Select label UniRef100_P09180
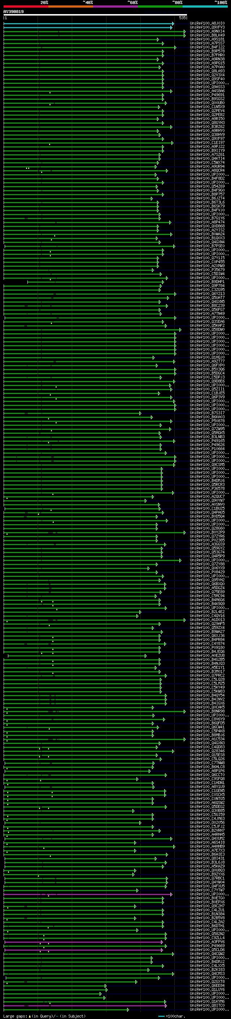Screen dimensions: 231x1019 [207, 647]
